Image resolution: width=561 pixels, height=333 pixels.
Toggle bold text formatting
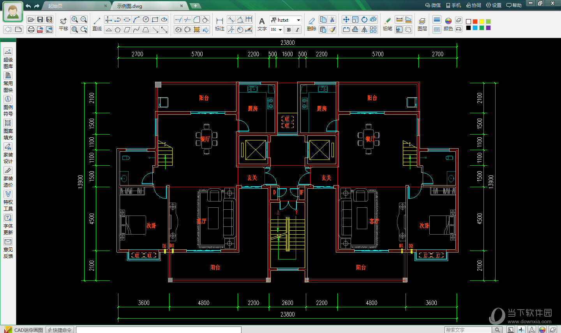[289, 30]
